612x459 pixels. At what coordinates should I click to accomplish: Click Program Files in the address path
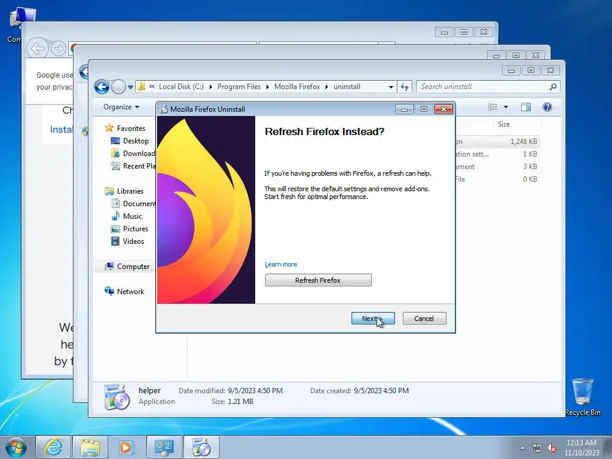(x=239, y=87)
